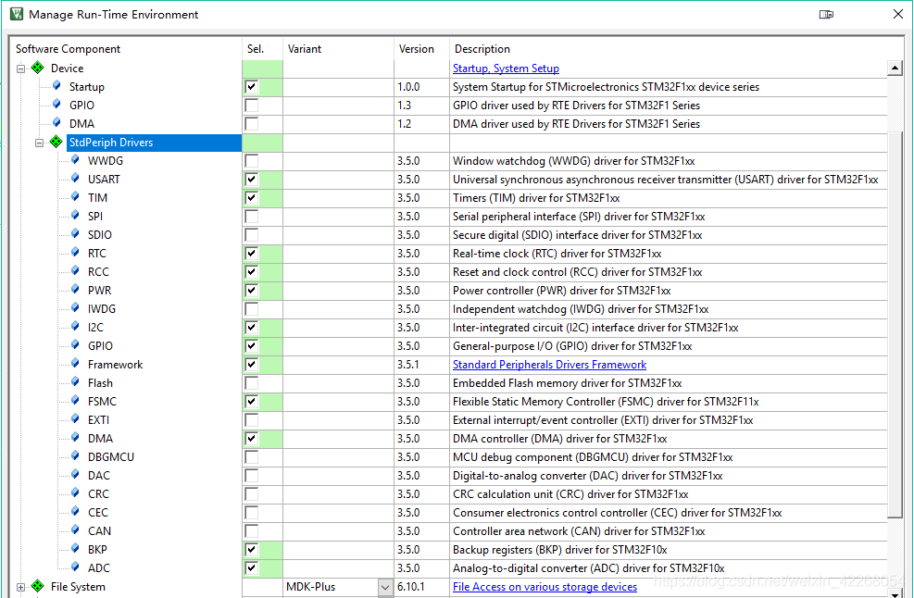The width and height of the screenshot is (914, 598).
Task: Click the Device component green diamond icon
Action: tap(37, 69)
